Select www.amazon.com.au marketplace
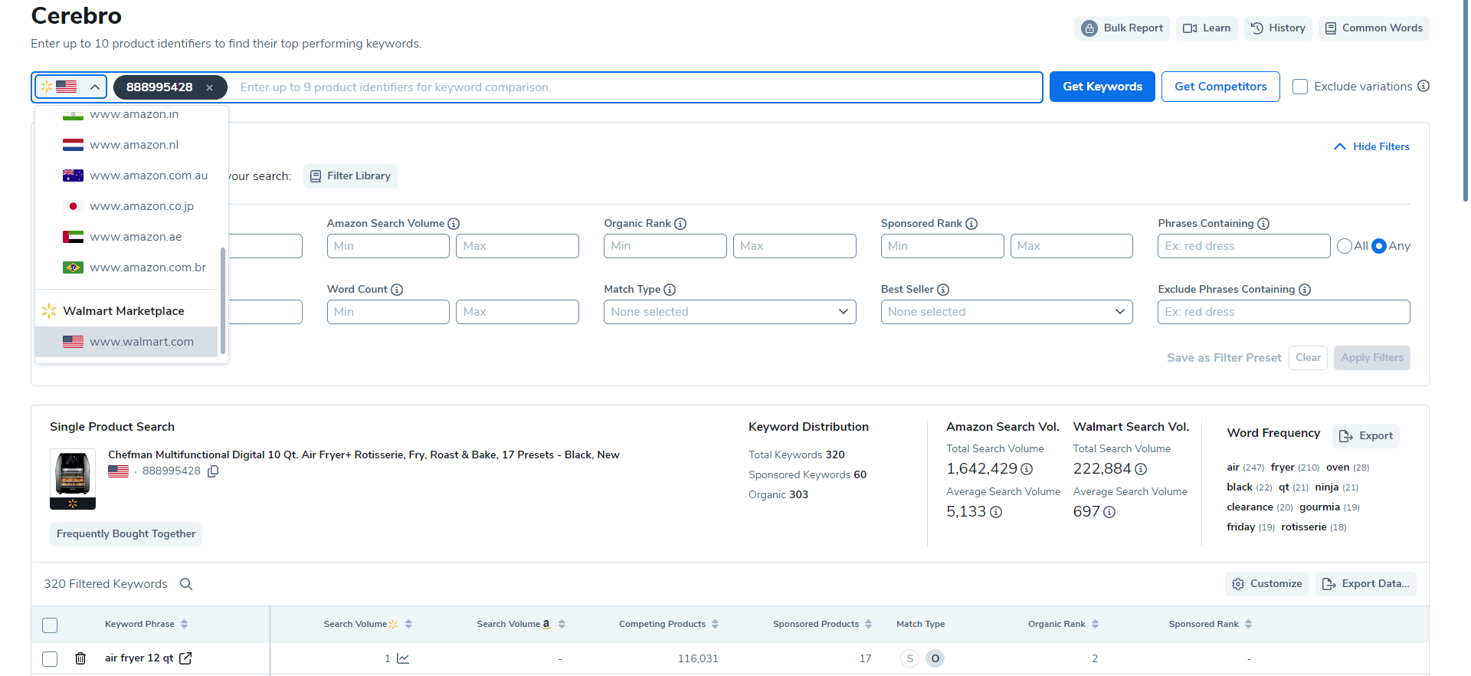The image size is (1471, 676). 126,176
